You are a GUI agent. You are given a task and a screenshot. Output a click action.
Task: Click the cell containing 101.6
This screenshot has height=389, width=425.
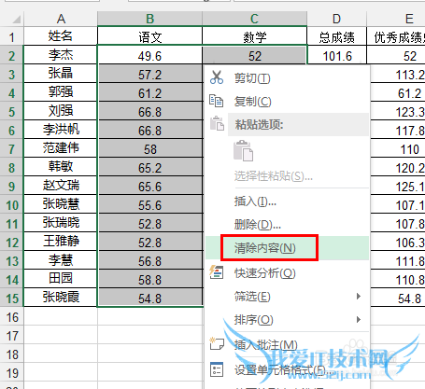[x=336, y=56]
